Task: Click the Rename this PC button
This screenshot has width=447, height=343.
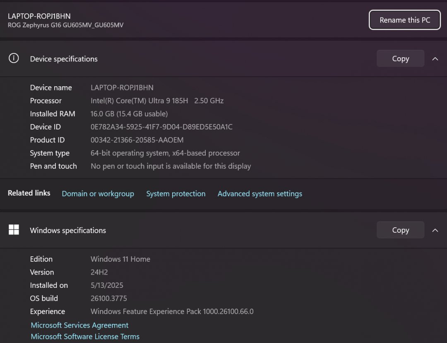Action: [405, 20]
